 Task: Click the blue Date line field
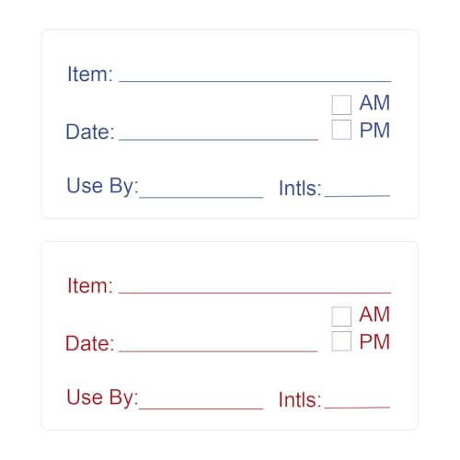[x=218, y=140]
